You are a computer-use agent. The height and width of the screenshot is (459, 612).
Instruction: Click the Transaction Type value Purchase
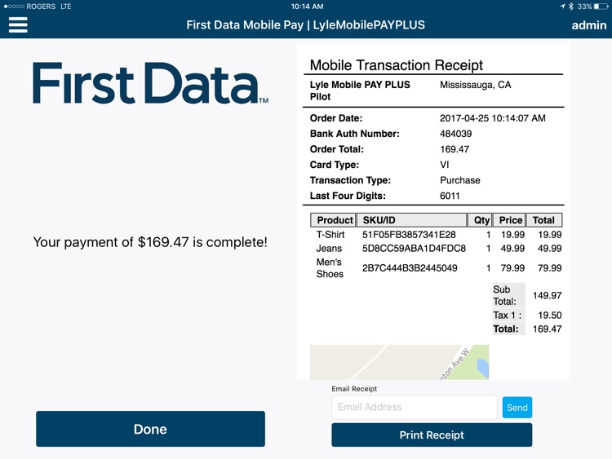(x=460, y=180)
